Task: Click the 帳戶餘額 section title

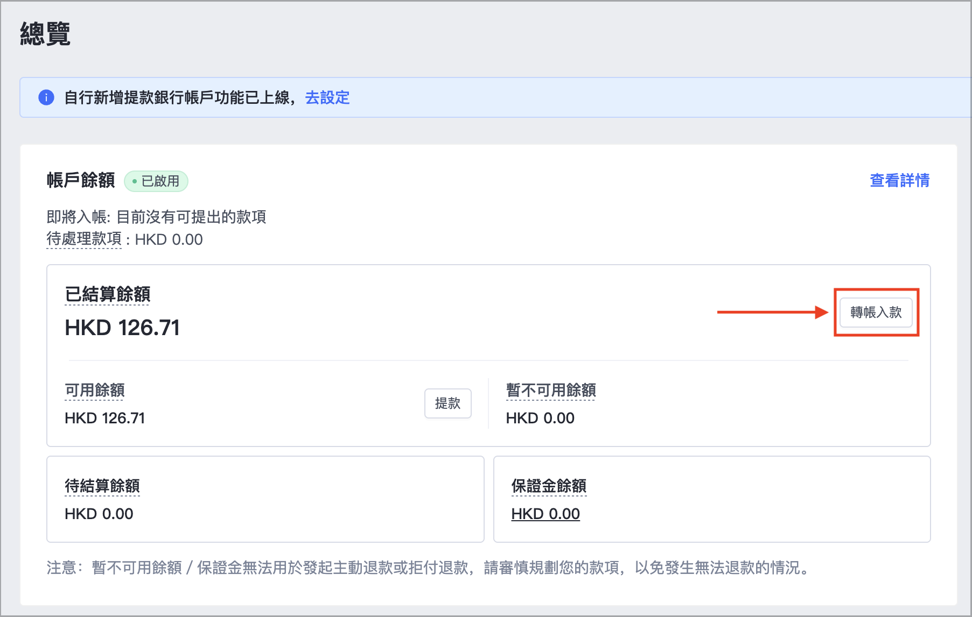Action: click(81, 180)
